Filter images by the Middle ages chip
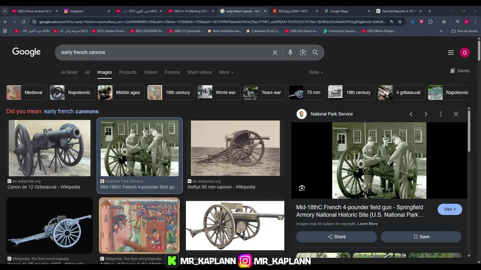Viewport: 481px width, 270px height. pos(121,93)
